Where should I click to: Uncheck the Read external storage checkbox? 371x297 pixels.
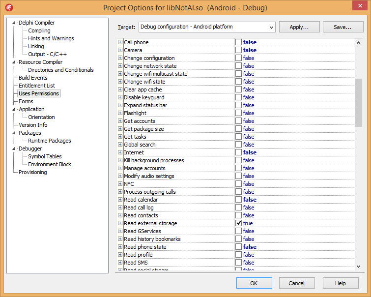tap(238, 223)
